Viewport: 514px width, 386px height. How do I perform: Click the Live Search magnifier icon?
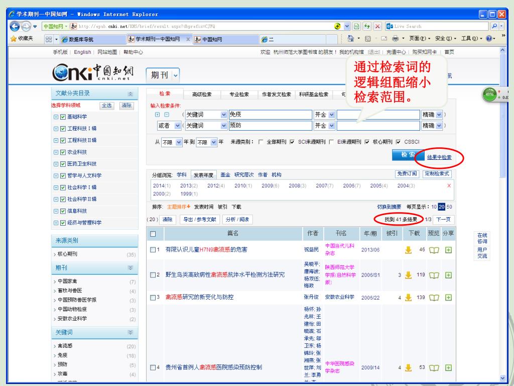coord(494,26)
